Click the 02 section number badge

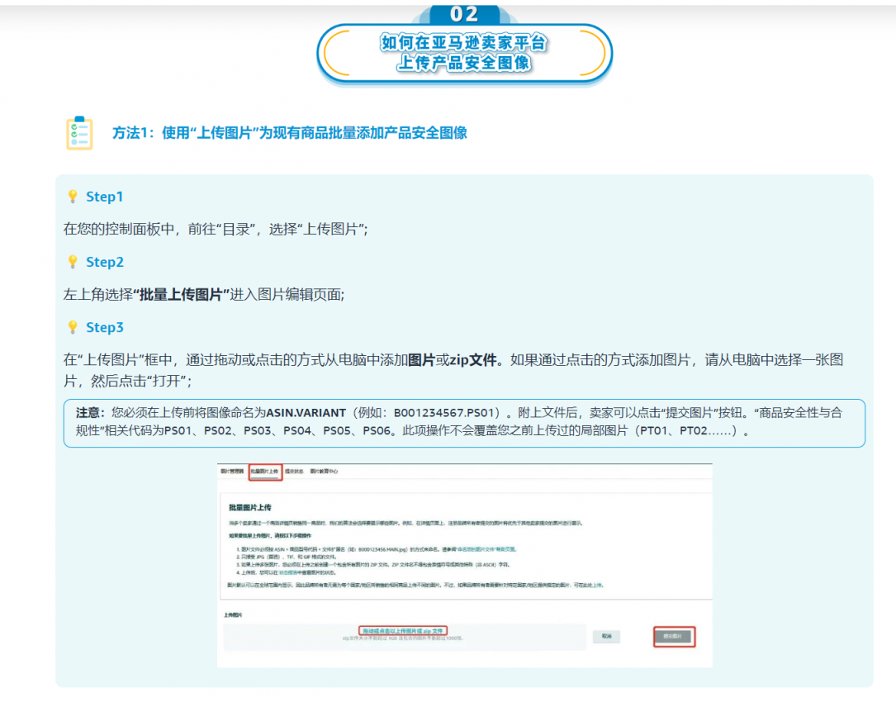[x=464, y=14]
